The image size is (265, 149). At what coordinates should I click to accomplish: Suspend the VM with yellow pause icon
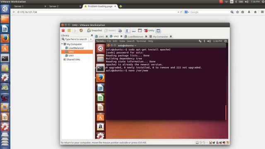point(69,30)
